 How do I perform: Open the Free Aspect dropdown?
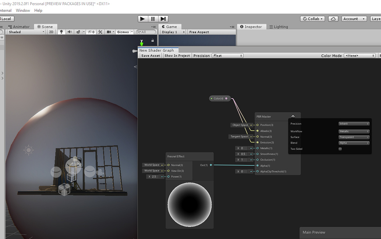(211, 32)
